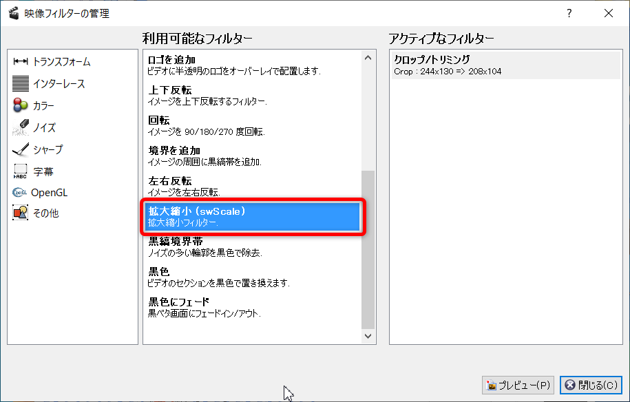630x402 pixels.
Task: Click the プレビュー(P) button
Action: point(518,385)
